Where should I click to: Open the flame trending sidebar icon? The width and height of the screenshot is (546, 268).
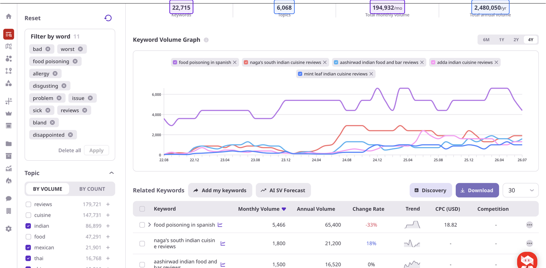pyautogui.click(x=8, y=181)
